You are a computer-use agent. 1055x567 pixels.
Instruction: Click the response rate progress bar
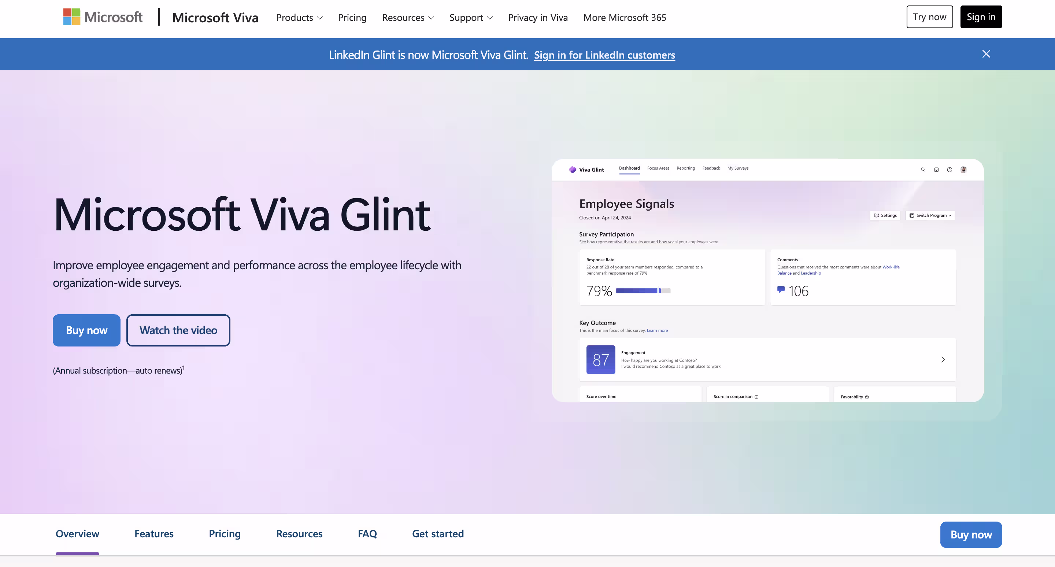coord(643,291)
